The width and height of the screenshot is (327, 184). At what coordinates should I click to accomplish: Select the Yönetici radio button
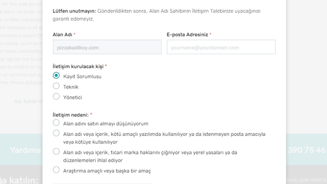point(56,96)
